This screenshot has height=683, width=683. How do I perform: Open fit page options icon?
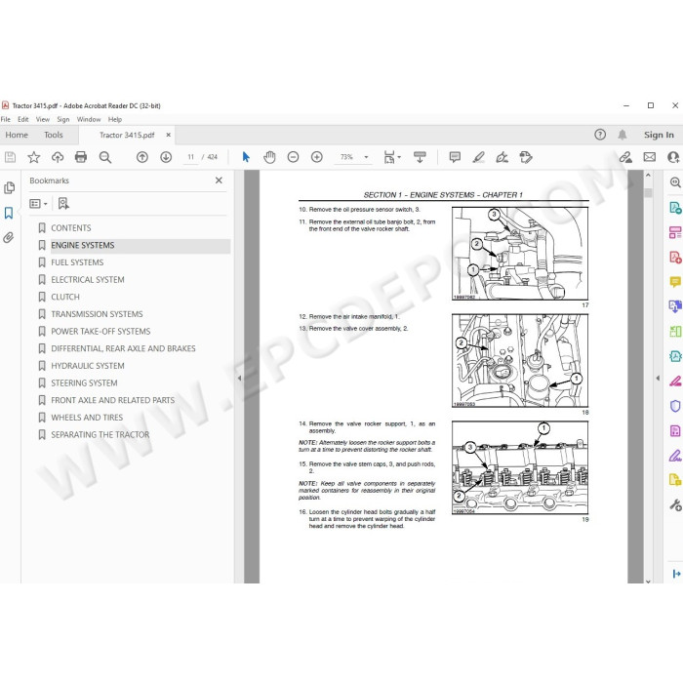tap(392, 157)
